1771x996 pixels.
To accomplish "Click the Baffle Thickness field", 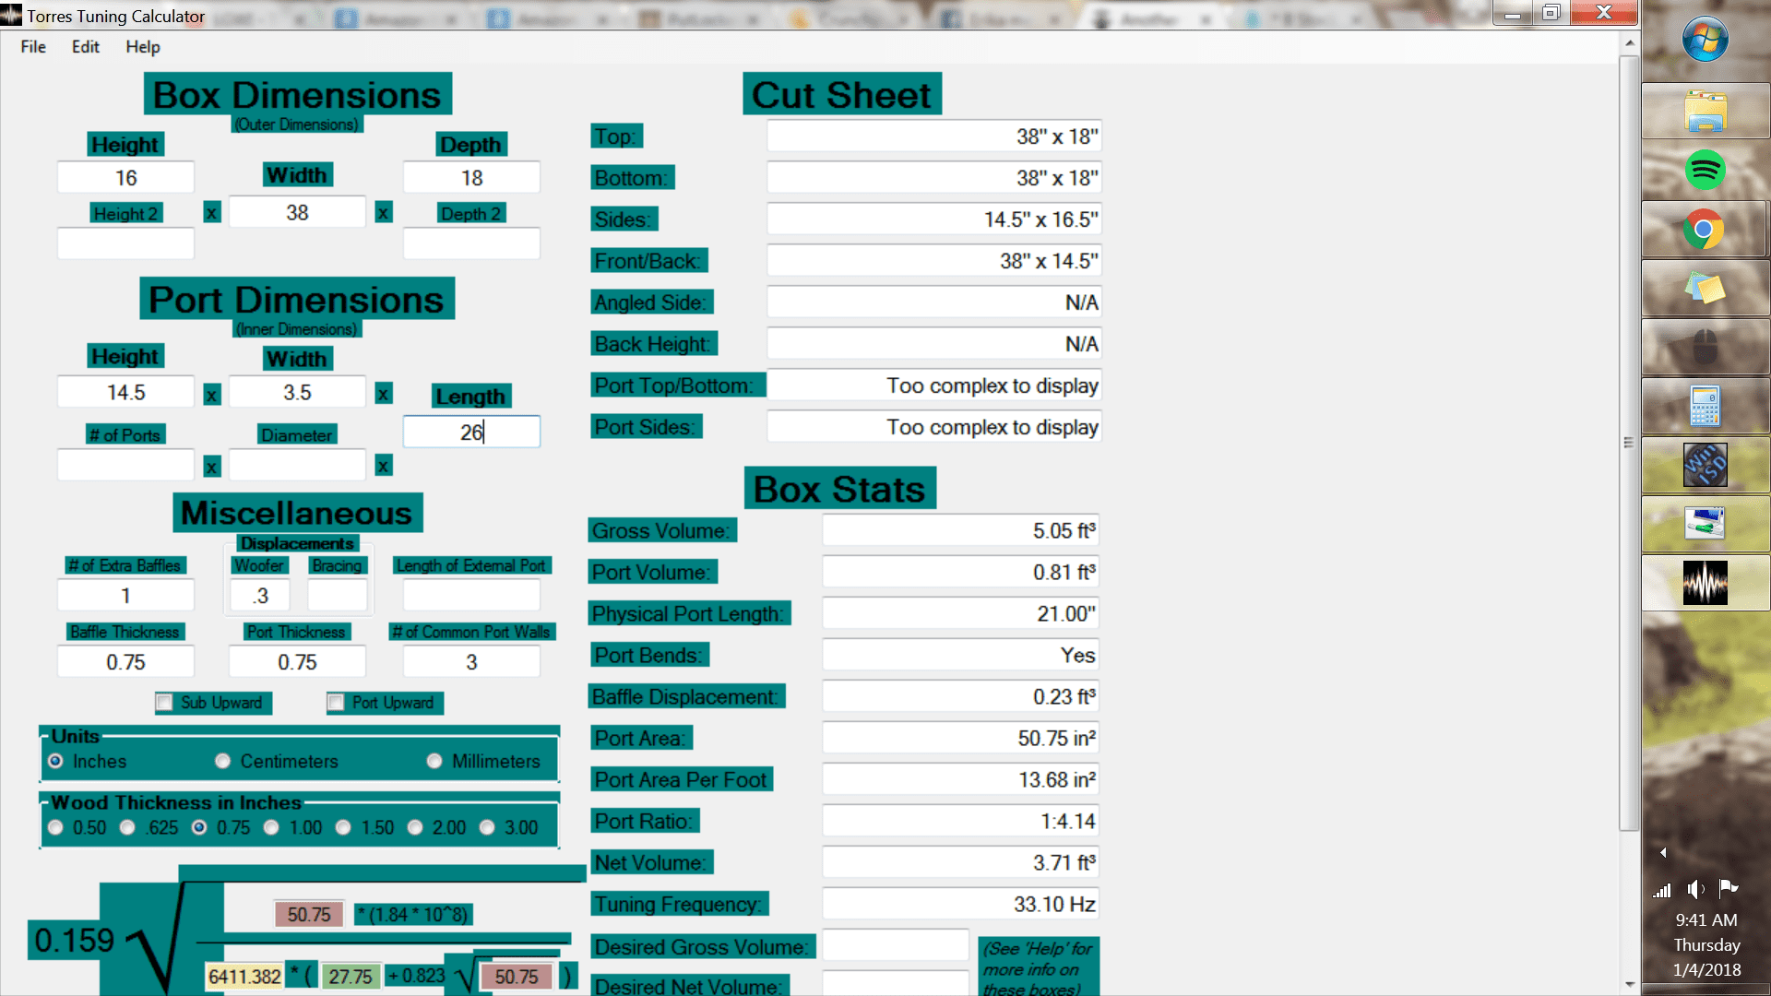I will [125, 662].
